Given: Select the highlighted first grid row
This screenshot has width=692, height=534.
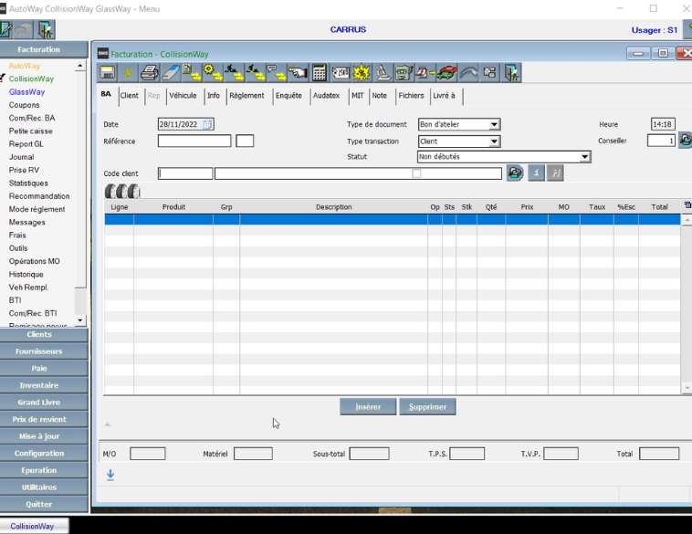Looking at the screenshot, I should (392, 219).
